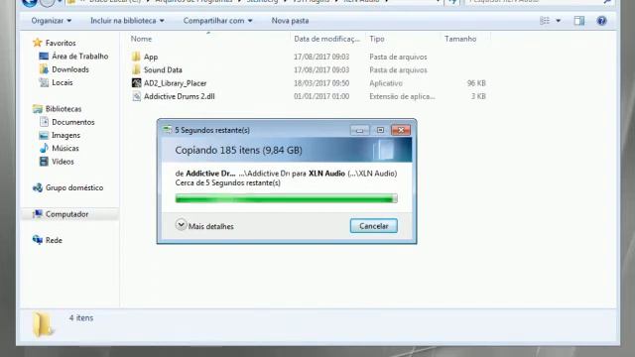Screen dimensions: 635x357
Task: Select the App folder
Action: pos(151,58)
